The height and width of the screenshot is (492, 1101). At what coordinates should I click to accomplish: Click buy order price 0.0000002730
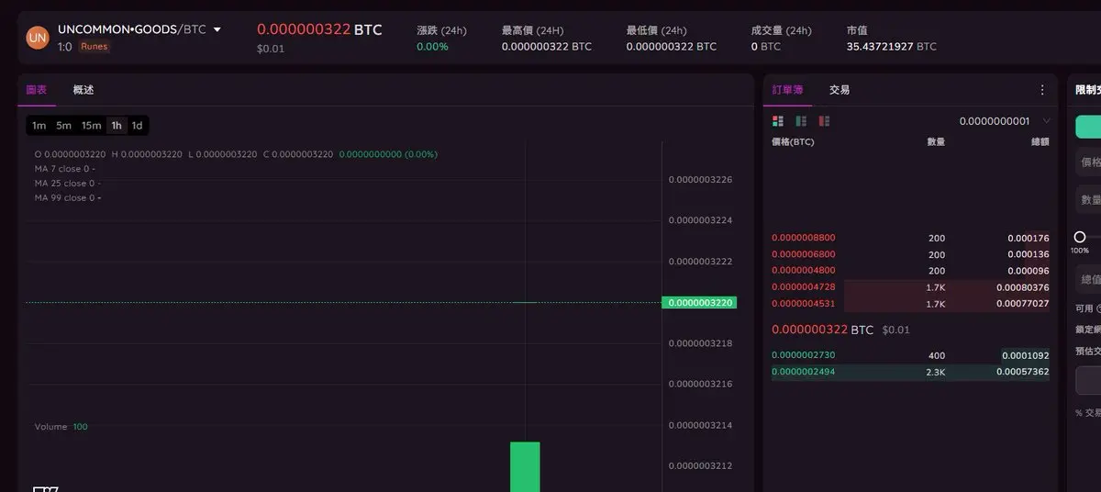[803, 355]
